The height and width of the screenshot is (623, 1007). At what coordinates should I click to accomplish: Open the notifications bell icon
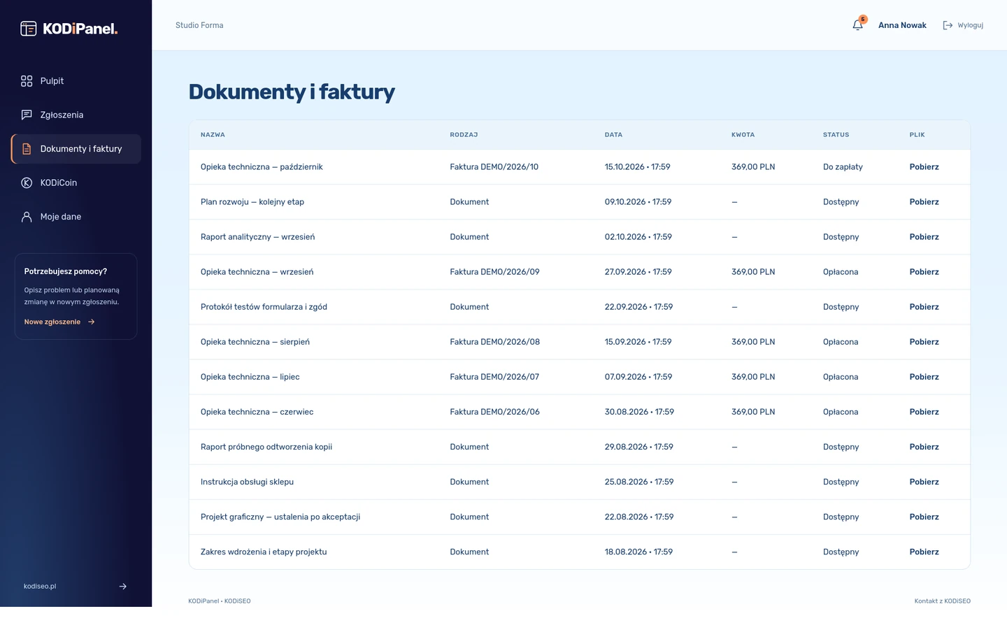[x=857, y=25]
